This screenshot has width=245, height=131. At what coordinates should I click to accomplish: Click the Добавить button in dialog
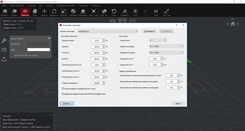tap(67, 104)
